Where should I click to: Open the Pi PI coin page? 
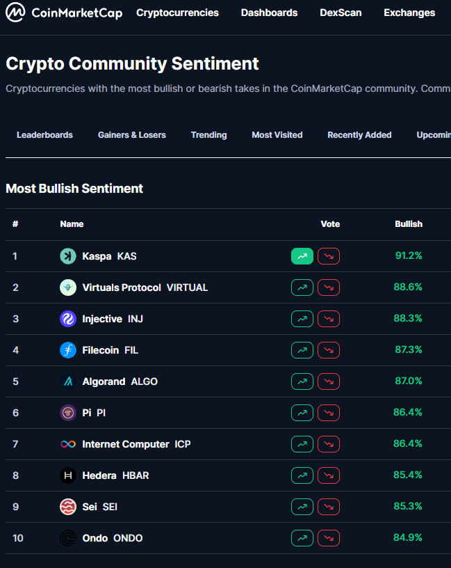94,413
